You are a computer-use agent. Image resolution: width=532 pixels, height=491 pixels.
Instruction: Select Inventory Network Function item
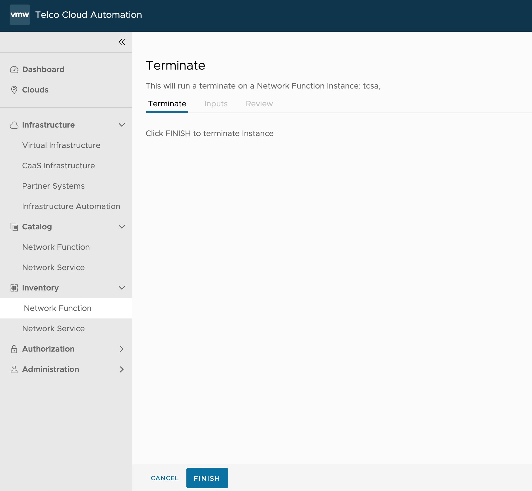pos(66,308)
